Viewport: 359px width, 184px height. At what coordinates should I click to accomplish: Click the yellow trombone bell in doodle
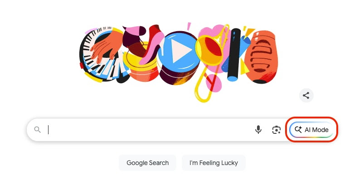(x=209, y=51)
